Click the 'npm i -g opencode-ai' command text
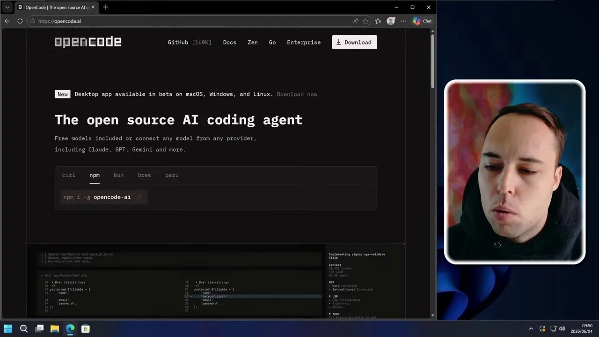Screen dimensions: 599x337 (x=97, y=197)
